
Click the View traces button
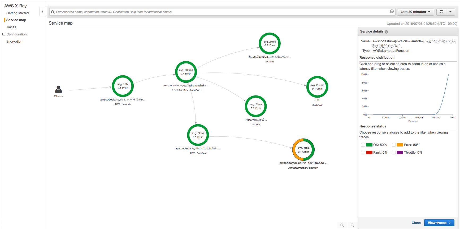439,223
